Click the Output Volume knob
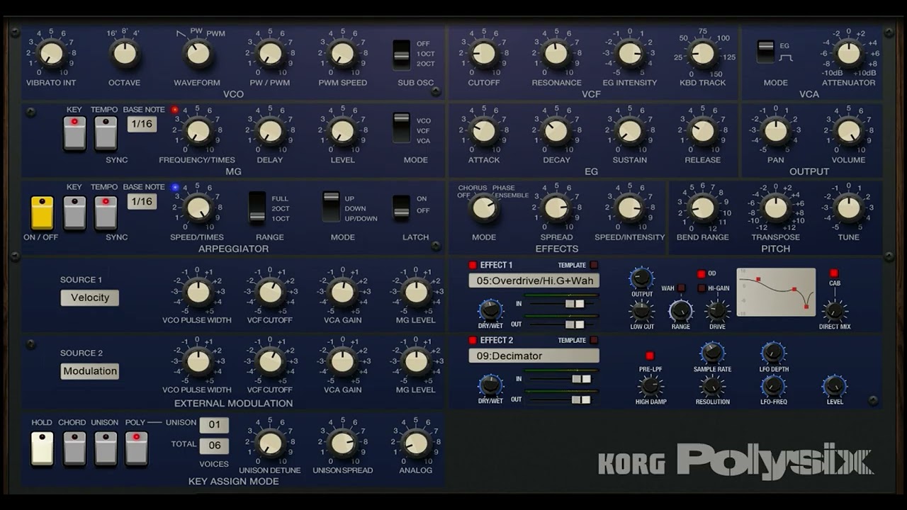This screenshot has height=510, width=907. [x=849, y=131]
